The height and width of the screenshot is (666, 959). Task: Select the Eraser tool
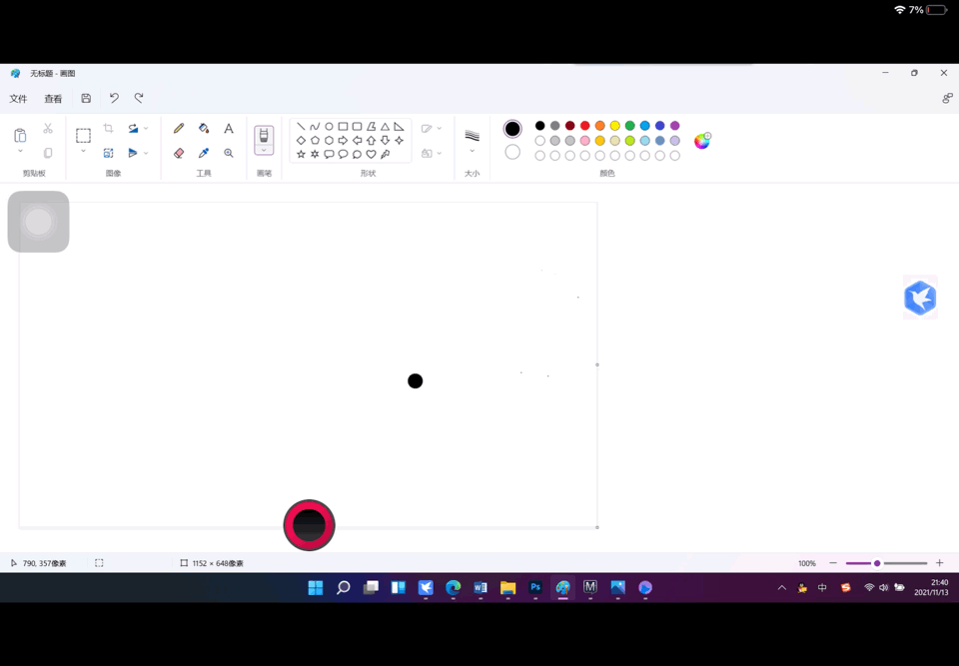coord(178,153)
